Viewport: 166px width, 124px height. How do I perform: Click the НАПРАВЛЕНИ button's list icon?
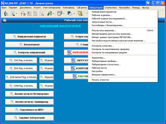[69, 53]
